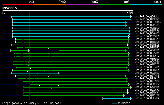The height and width of the screenshot is (105, 164).
Task: Click the query gap marker under B9MZP5 bar
Action: (48, 49)
